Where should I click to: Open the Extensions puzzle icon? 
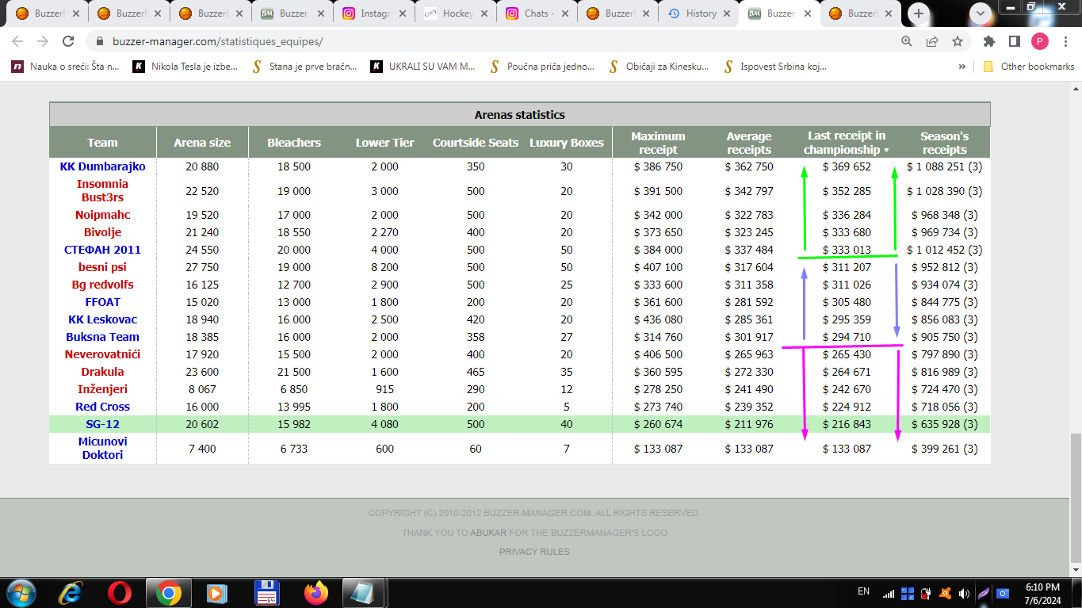[x=989, y=41]
